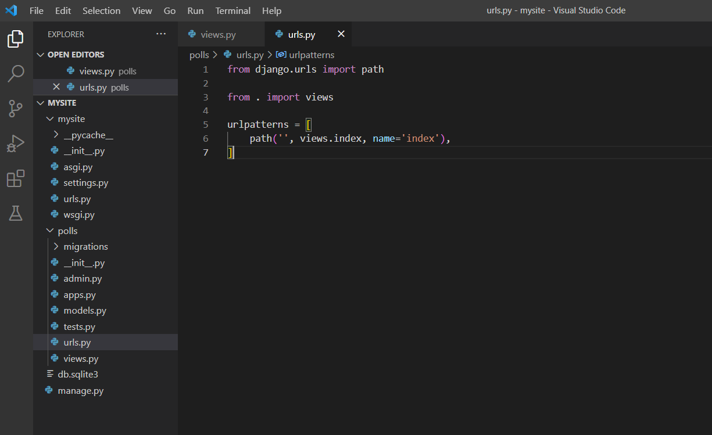Open Source Control view
The width and height of the screenshot is (712, 435).
tap(16, 108)
